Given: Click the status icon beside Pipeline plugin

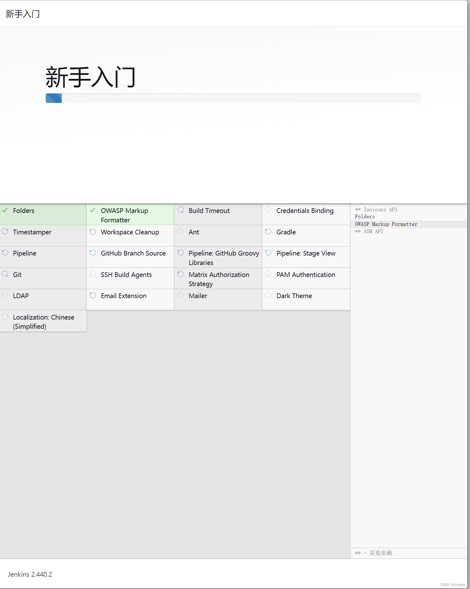Looking at the screenshot, I should click(5, 253).
